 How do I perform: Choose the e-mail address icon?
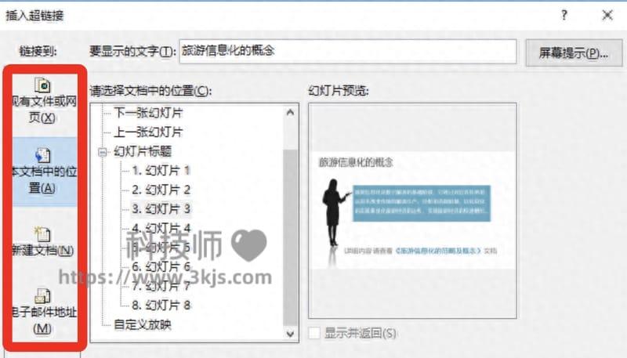pyautogui.click(x=42, y=295)
